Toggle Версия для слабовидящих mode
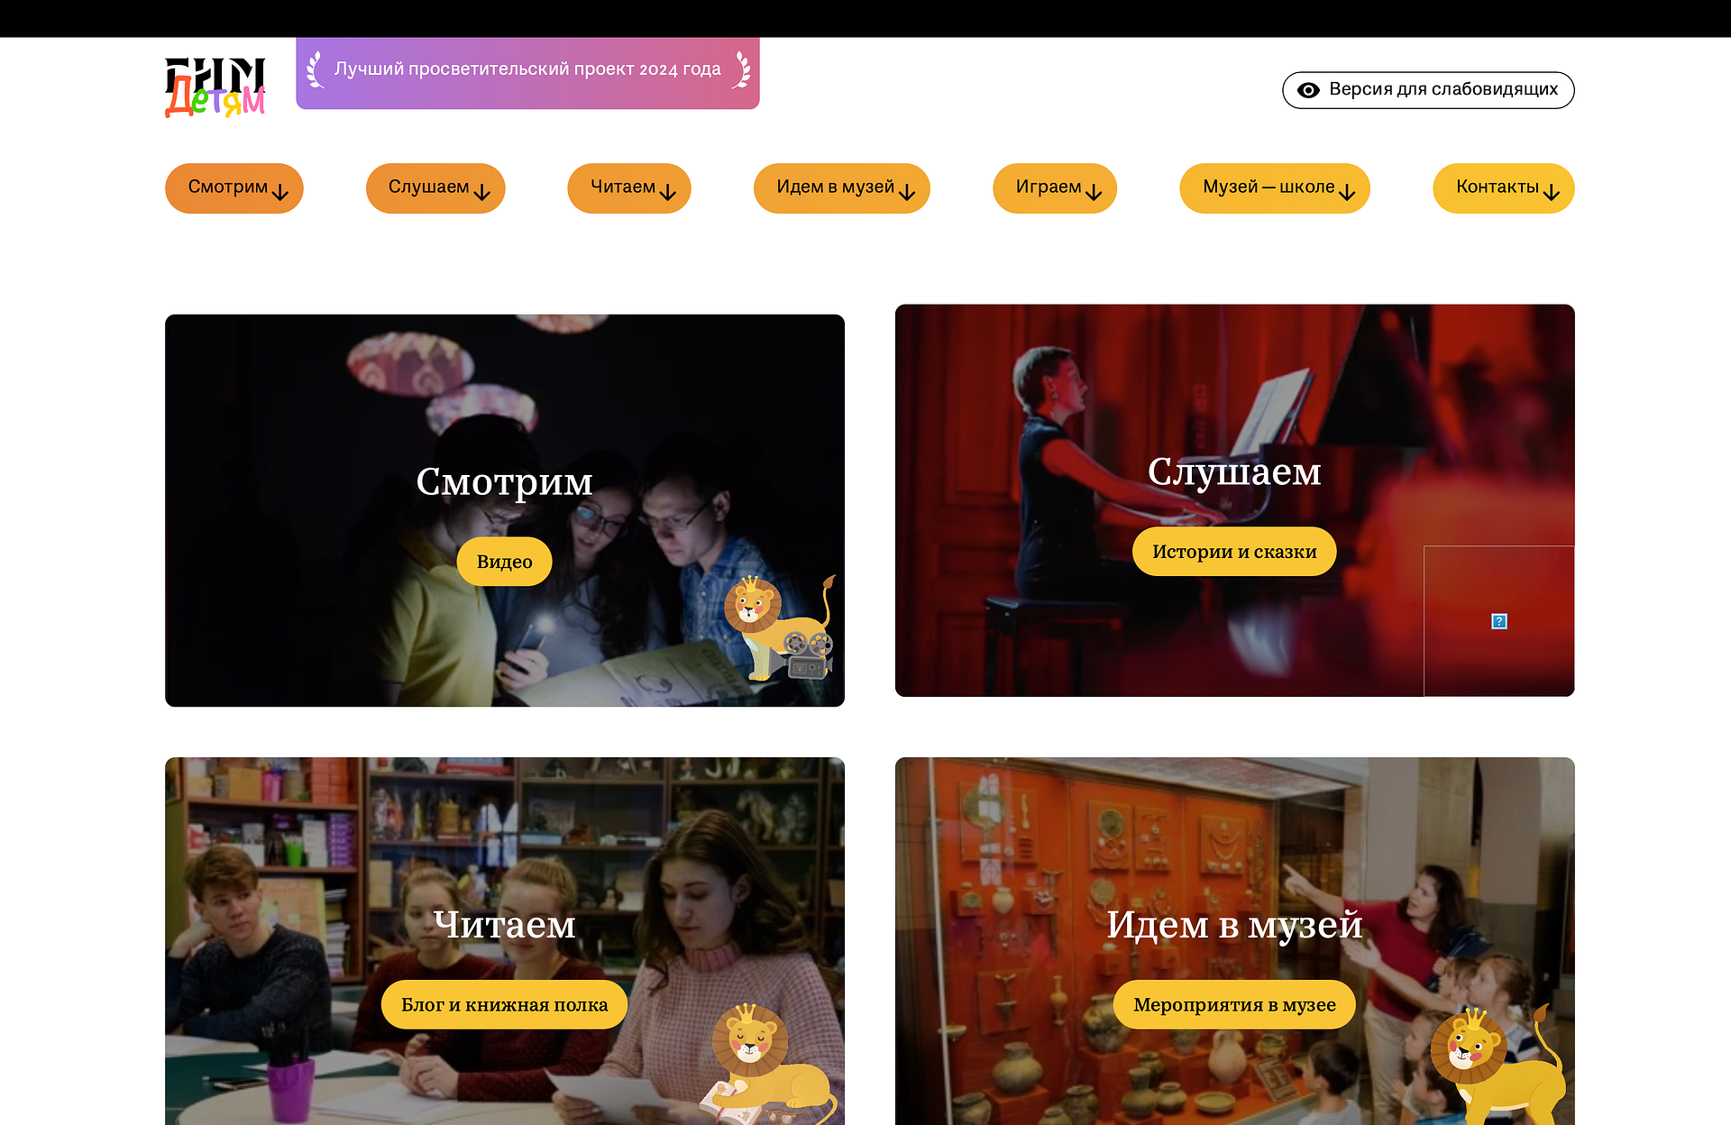 [x=1442, y=90]
